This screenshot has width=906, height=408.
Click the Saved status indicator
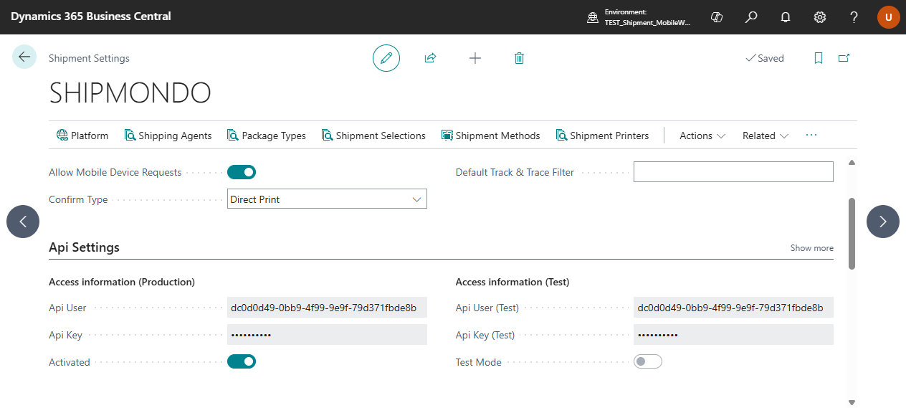coord(765,58)
